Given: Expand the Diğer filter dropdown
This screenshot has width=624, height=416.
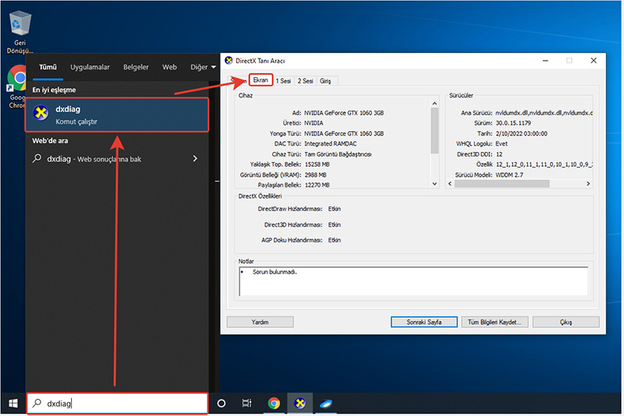Looking at the screenshot, I should [x=202, y=67].
